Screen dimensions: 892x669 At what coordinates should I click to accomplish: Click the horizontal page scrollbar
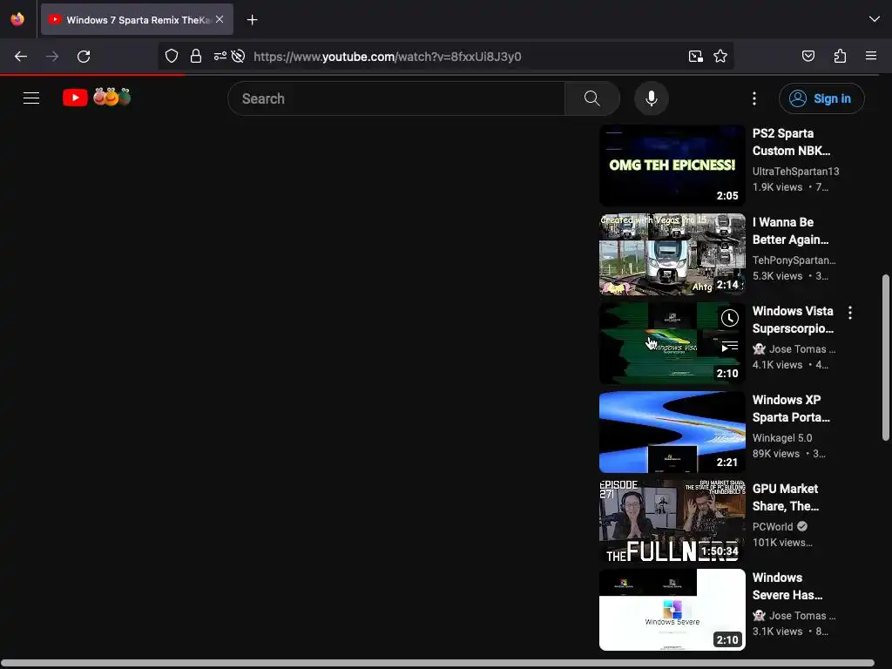pos(437,663)
